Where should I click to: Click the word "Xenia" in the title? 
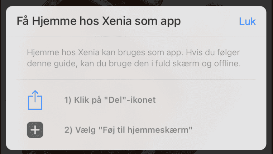(117, 21)
